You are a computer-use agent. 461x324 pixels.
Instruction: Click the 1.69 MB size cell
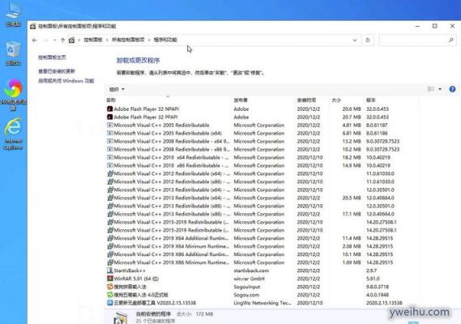[x=352, y=262]
